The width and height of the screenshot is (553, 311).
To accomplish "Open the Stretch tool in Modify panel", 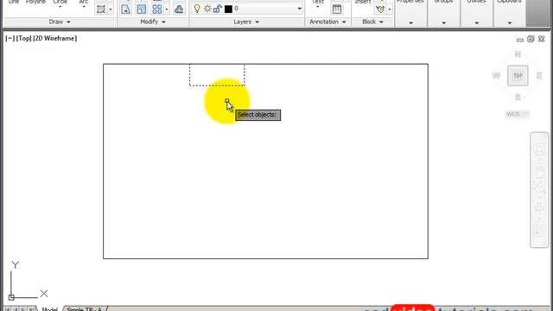I will (125, 9).
